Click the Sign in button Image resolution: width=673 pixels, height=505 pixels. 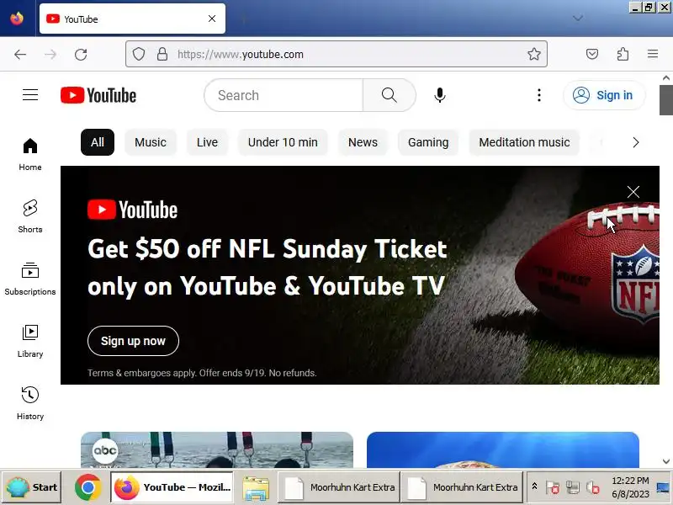coord(604,95)
